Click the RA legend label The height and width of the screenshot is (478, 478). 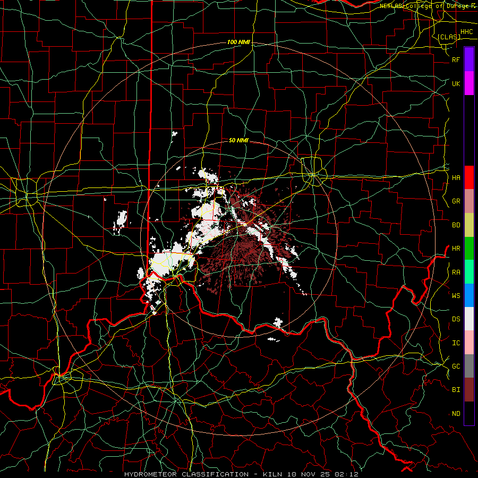(456, 272)
